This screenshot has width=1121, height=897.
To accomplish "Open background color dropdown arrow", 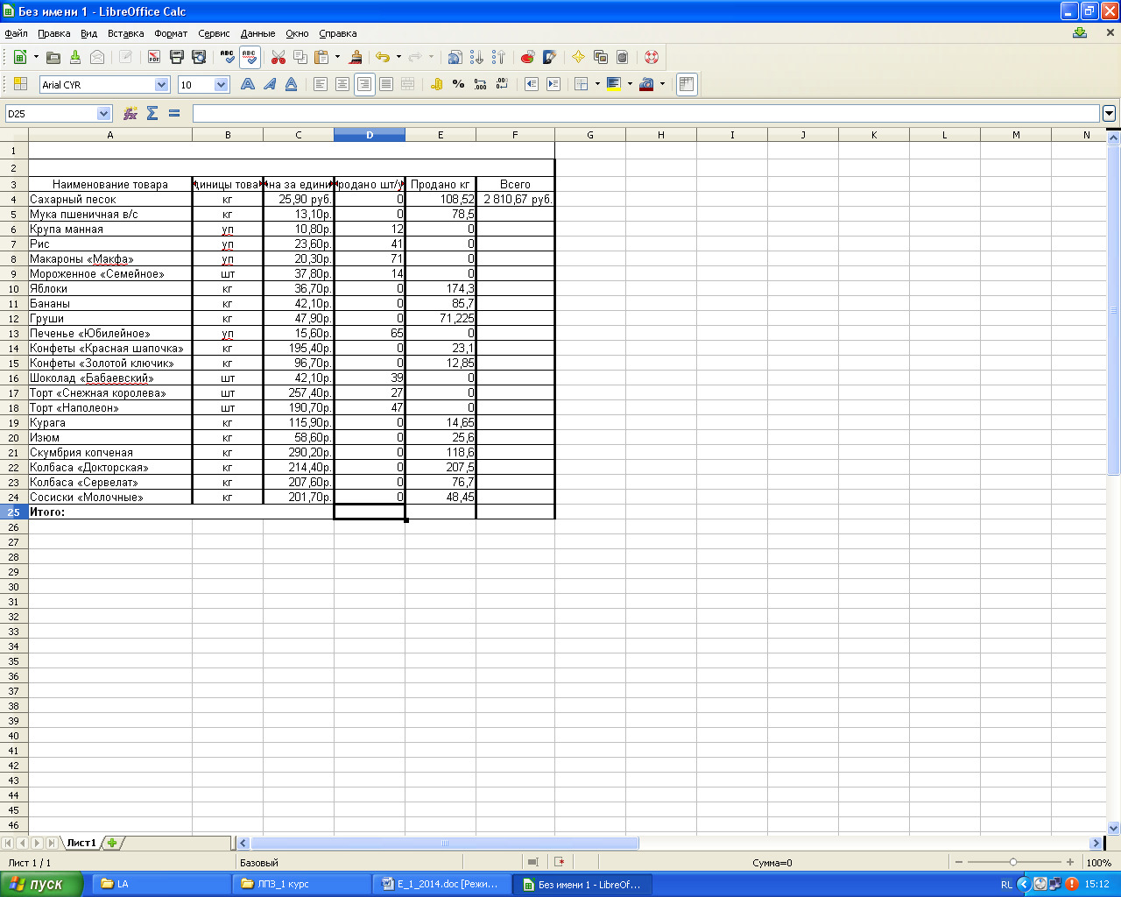I will click(630, 84).
